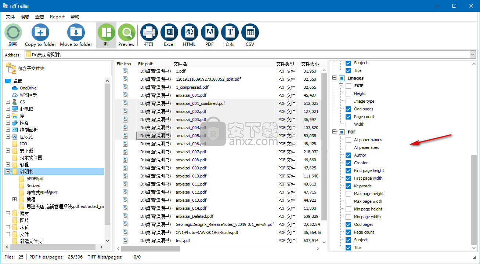Open the 查看 menu

pyautogui.click(x=40, y=17)
